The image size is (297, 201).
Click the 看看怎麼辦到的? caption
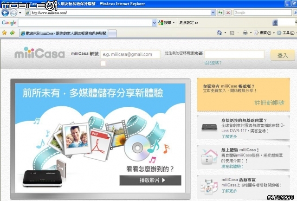[150, 169]
